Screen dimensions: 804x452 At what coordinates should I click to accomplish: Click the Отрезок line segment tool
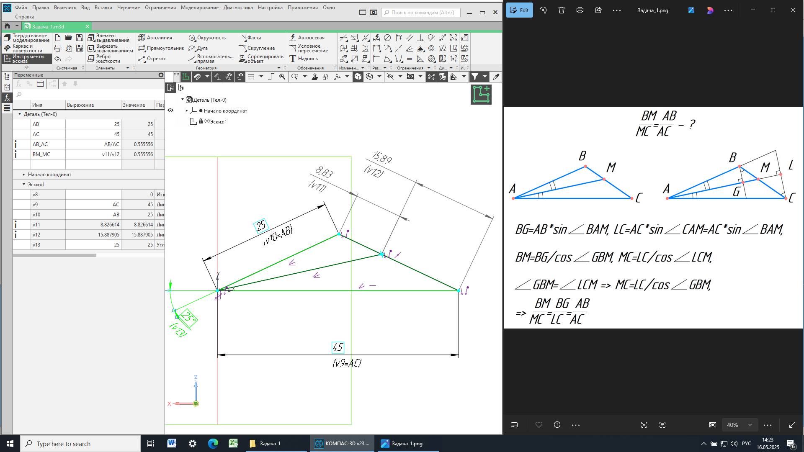152,59
